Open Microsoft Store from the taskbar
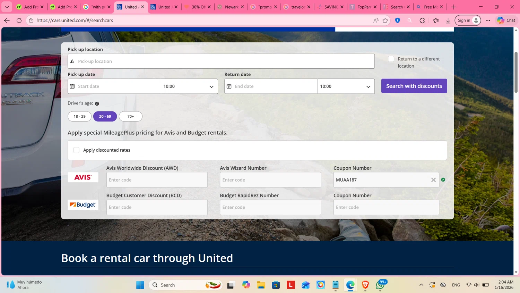Screen dimensions: 520x293 point(276,285)
